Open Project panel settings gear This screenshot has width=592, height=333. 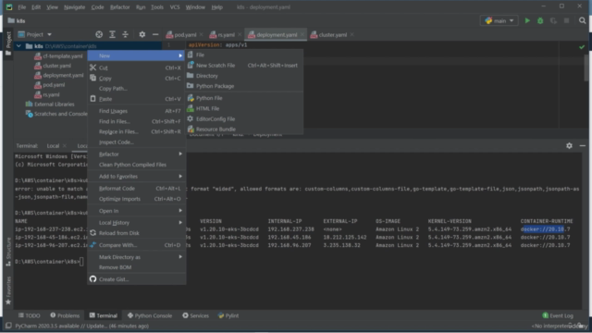point(142,35)
